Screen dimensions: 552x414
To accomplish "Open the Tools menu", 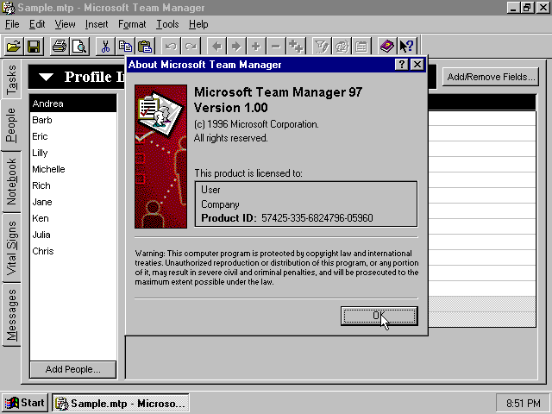I will pos(167,24).
